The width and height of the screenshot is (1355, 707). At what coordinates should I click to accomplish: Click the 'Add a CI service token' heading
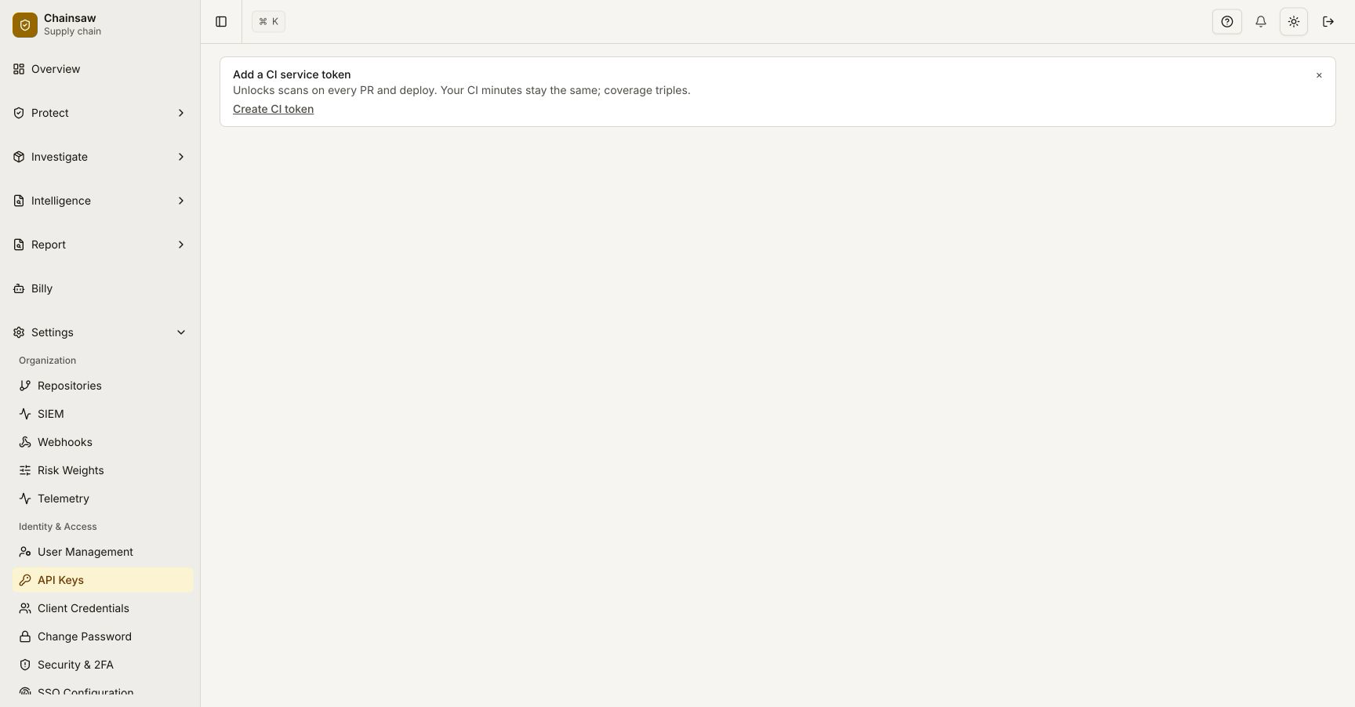(x=292, y=74)
